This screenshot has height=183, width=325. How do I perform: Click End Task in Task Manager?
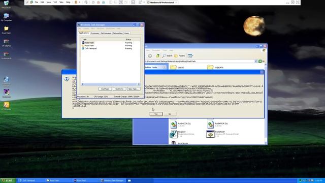(x=105, y=89)
